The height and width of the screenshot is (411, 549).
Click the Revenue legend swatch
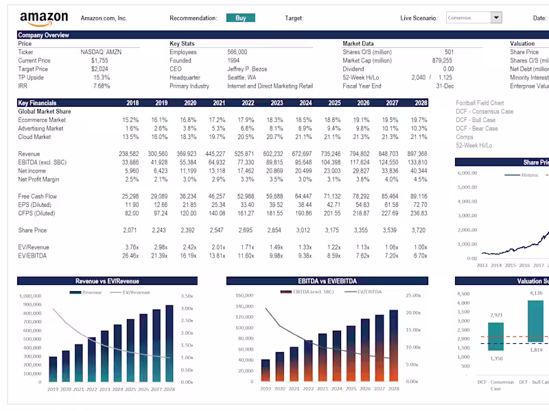pos(75,292)
